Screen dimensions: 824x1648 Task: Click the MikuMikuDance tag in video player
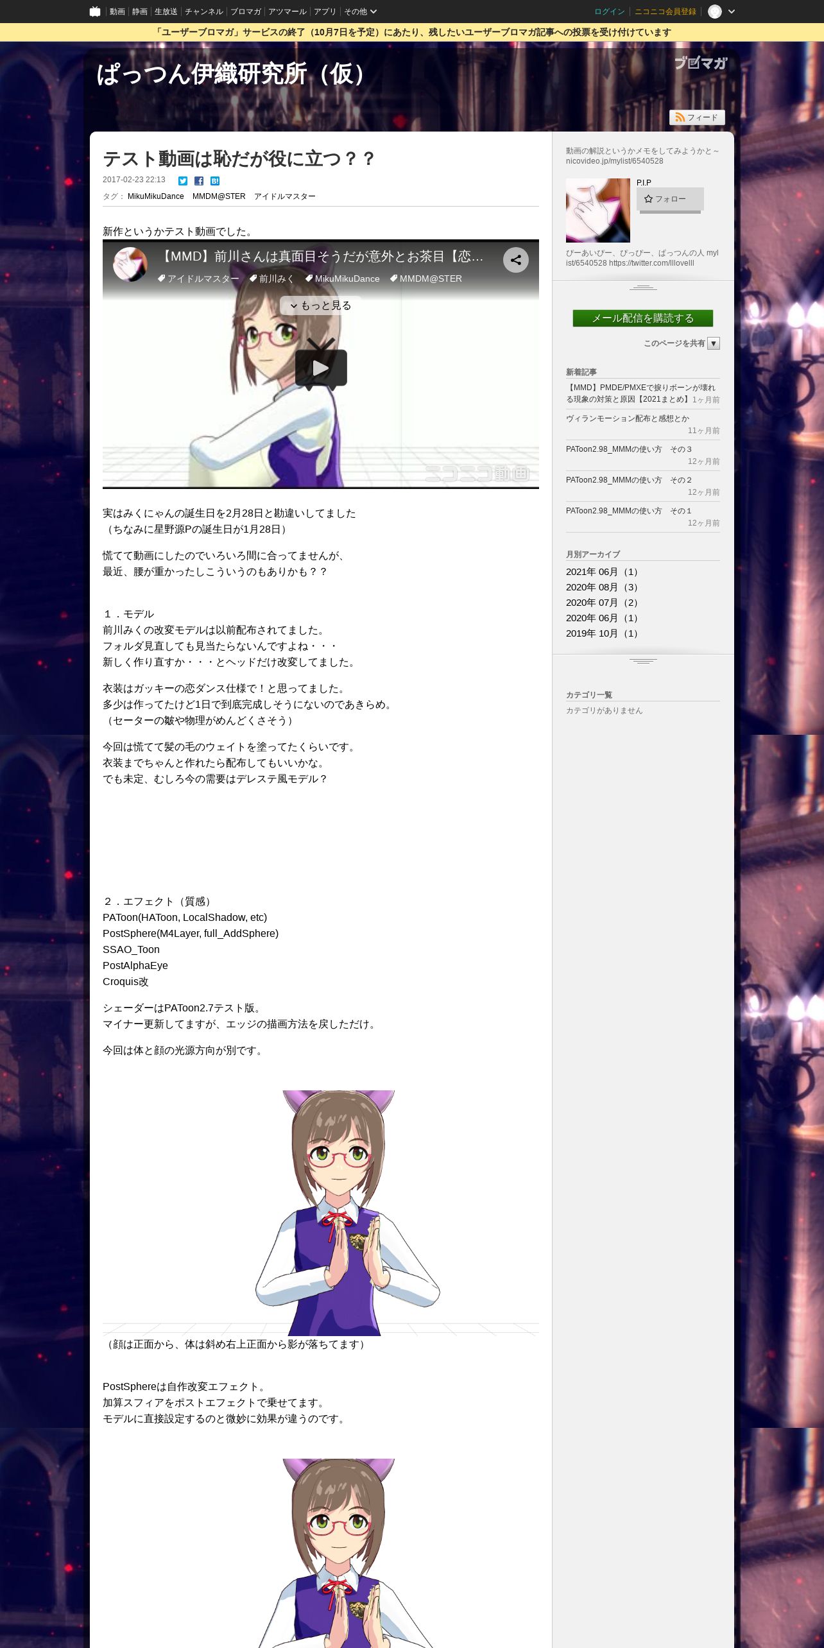(342, 279)
